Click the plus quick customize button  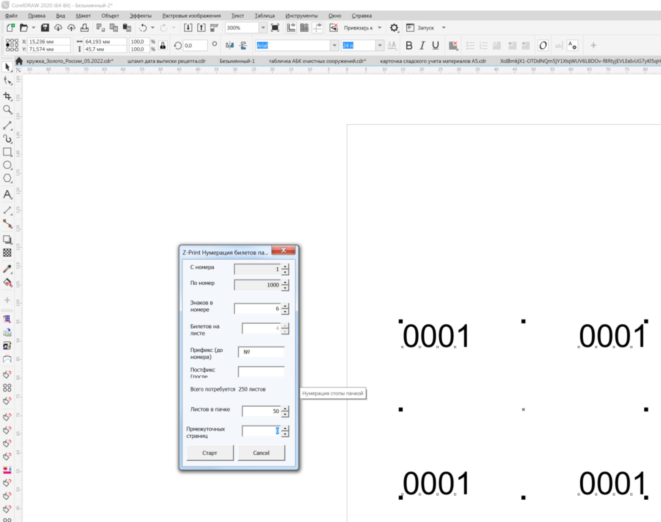coord(593,46)
